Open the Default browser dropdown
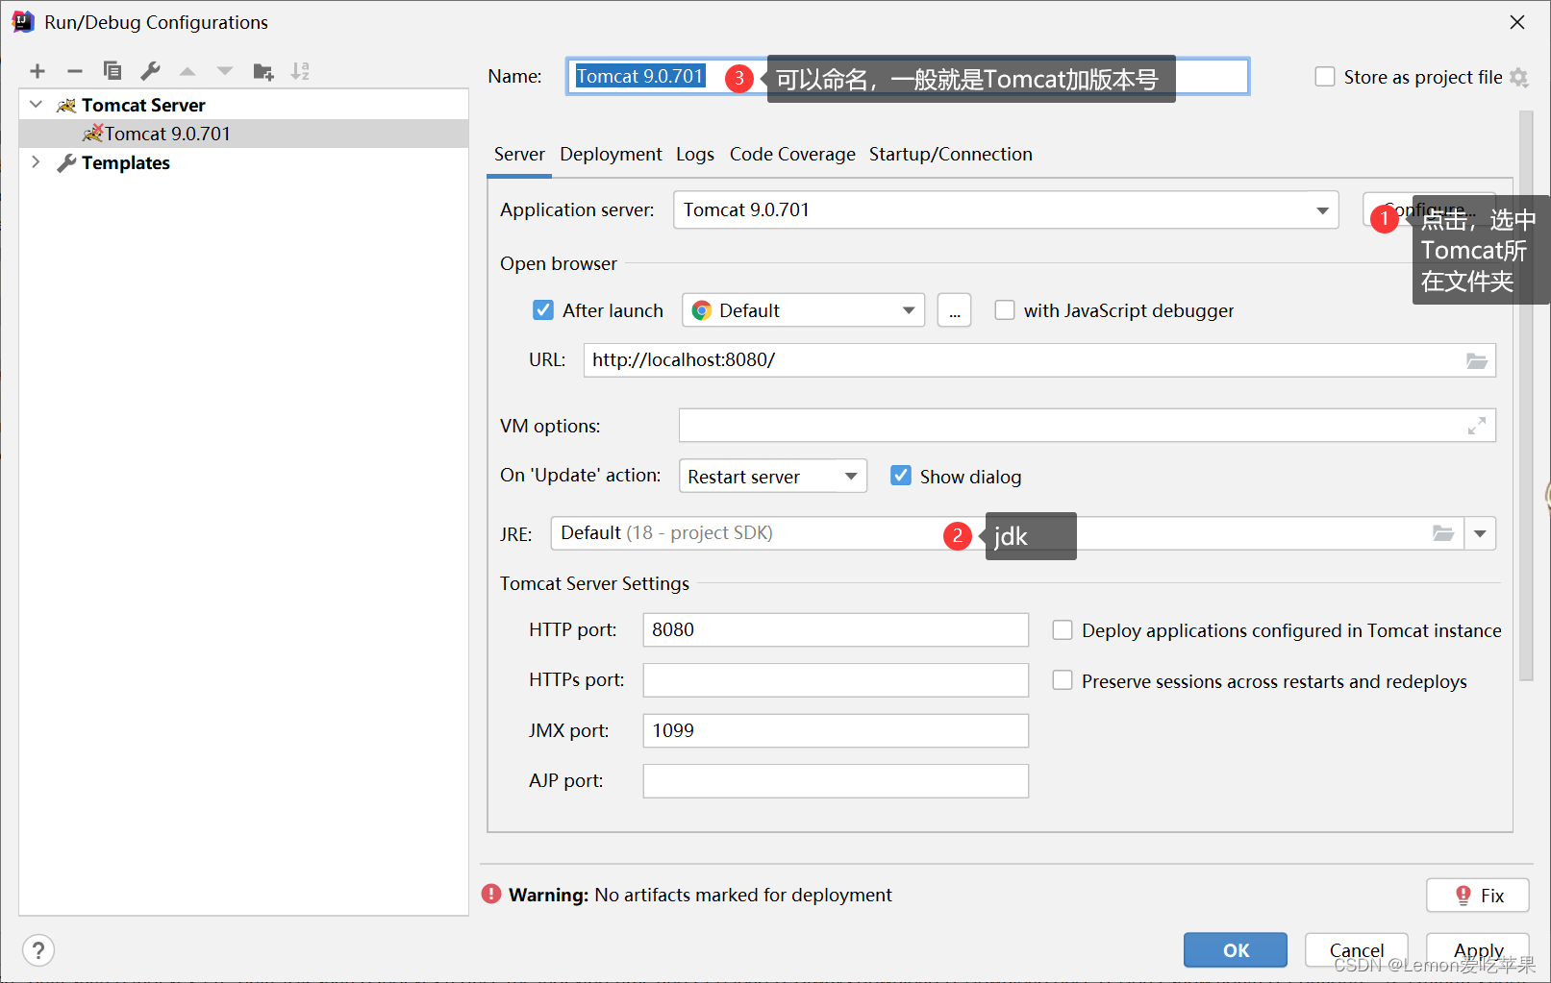This screenshot has height=983, width=1551. 803,310
